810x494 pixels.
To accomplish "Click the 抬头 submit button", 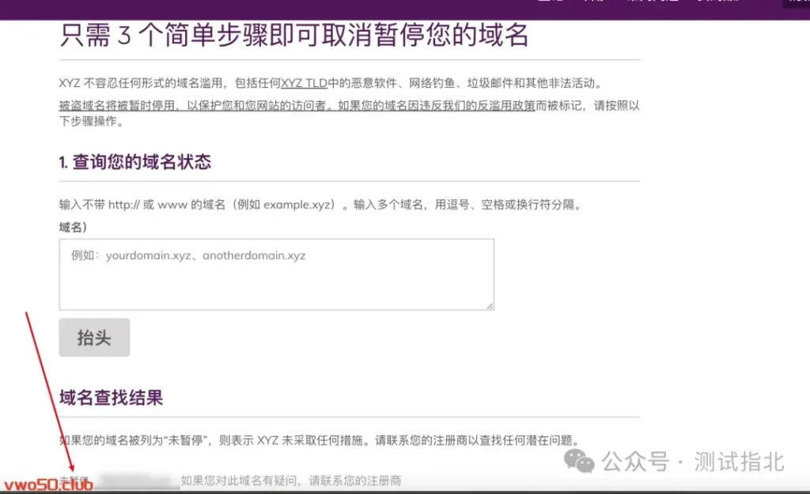I will click(94, 338).
